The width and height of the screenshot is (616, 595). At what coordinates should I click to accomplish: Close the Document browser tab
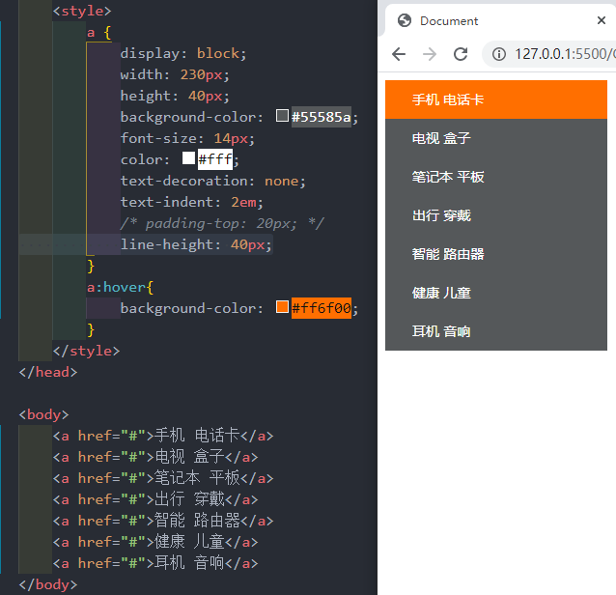(x=602, y=20)
